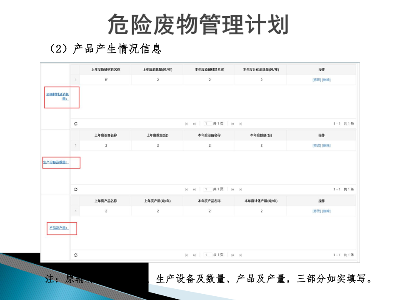Viewport: 400px width, 300px height.
Task: Refresh the 产品及产量 table
Action: pyautogui.click(x=76, y=255)
